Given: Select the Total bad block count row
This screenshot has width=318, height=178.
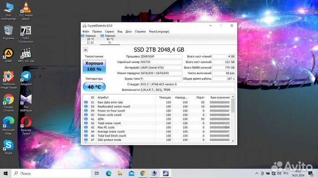Looking at the screenshot, I should click(157, 136).
